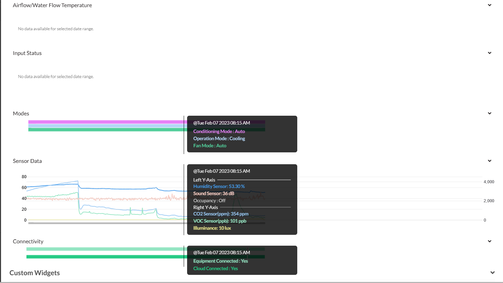Viewport: 503px width, 283px height.
Task: Toggle the Modes section chevron arrow
Action: click(489, 113)
